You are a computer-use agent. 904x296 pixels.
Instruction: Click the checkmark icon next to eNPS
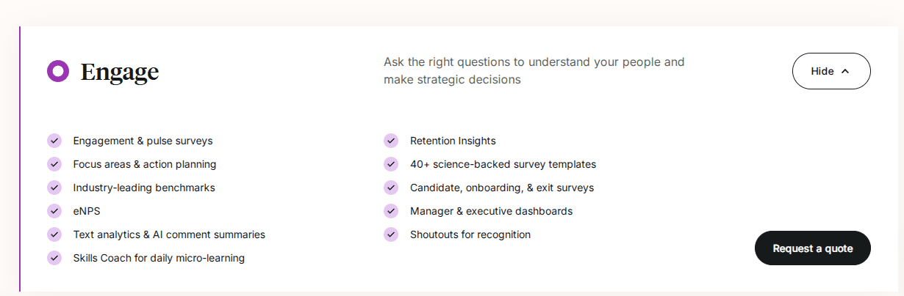(x=54, y=211)
